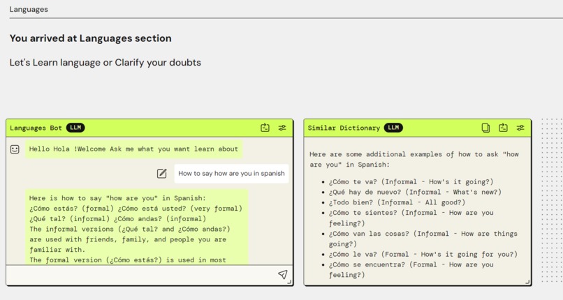563x300 pixels.
Task: Click the '¿Cómo le va?' list entry
Action: pyautogui.click(x=423, y=254)
